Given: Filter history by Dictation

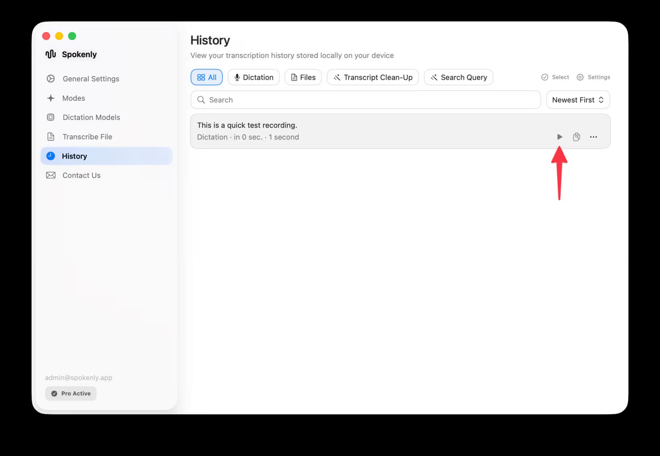Looking at the screenshot, I should (x=254, y=77).
